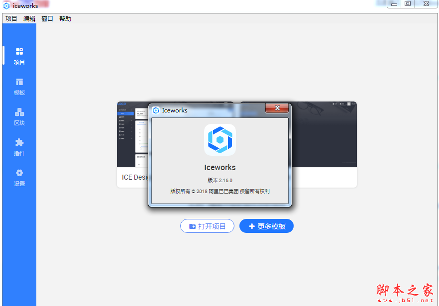439x306 pixels.
Task: Click the iceworks main window title icon
Action: coord(6,5)
